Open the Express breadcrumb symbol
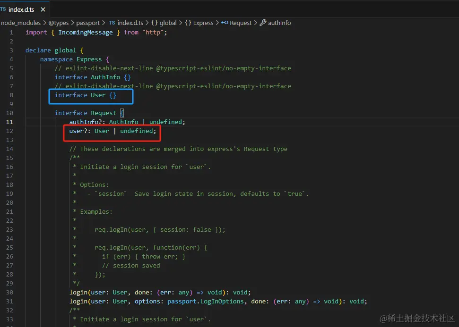459x327 pixels. pos(203,23)
